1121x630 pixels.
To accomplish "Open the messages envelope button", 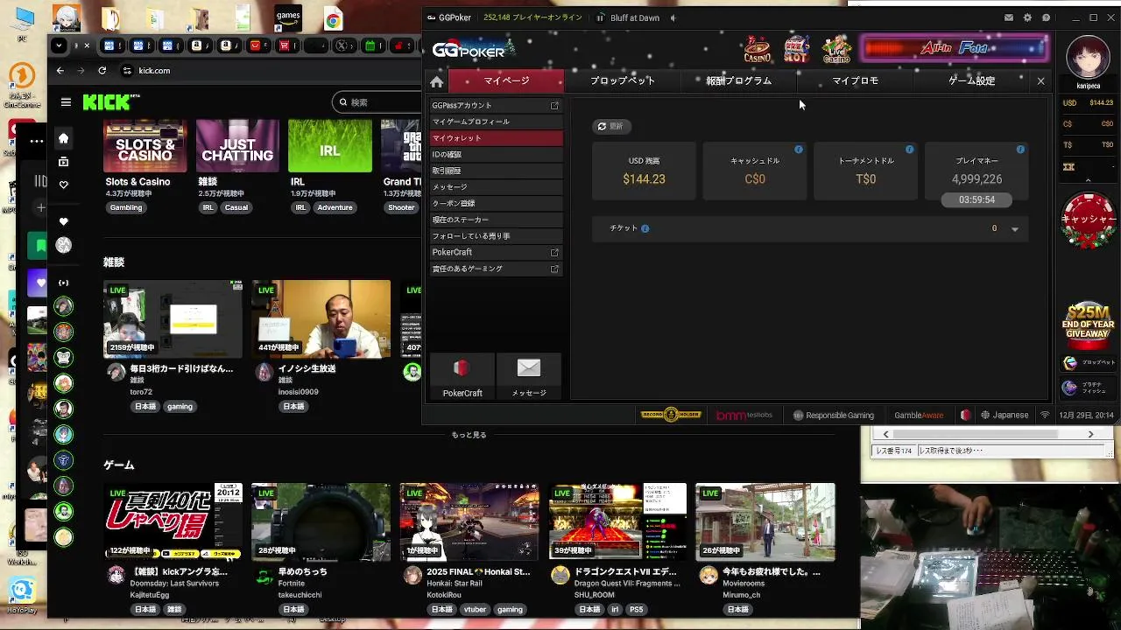I will point(529,377).
